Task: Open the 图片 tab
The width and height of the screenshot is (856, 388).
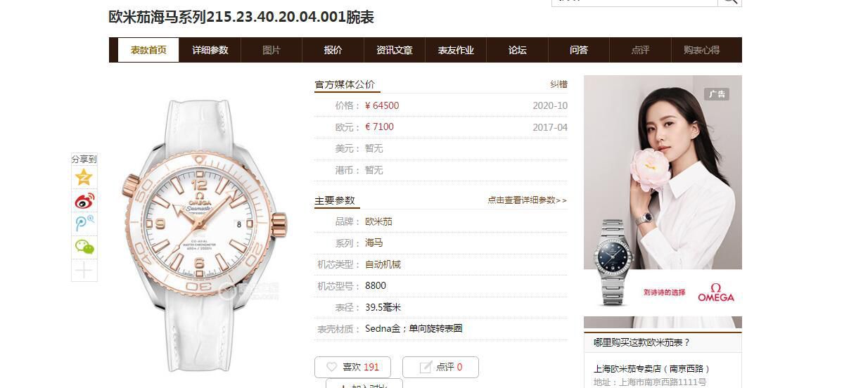Action: pos(272,50)
